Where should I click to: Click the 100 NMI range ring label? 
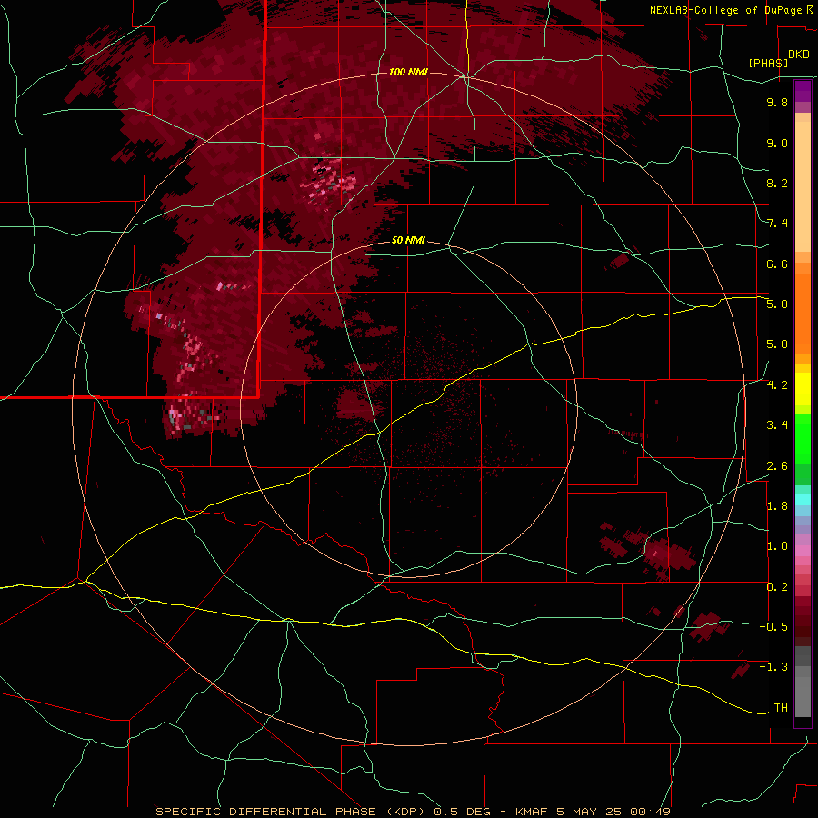pos(408,72)
